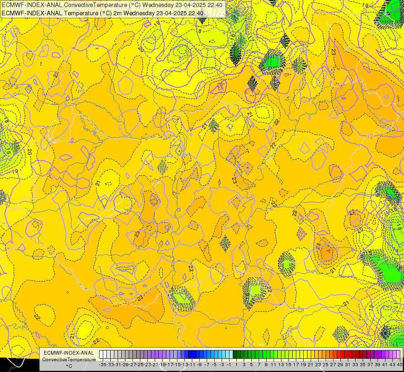
Task: Pick the white -35 swatch in the legend
Action: pyautogui.click(x=101, y=354)
